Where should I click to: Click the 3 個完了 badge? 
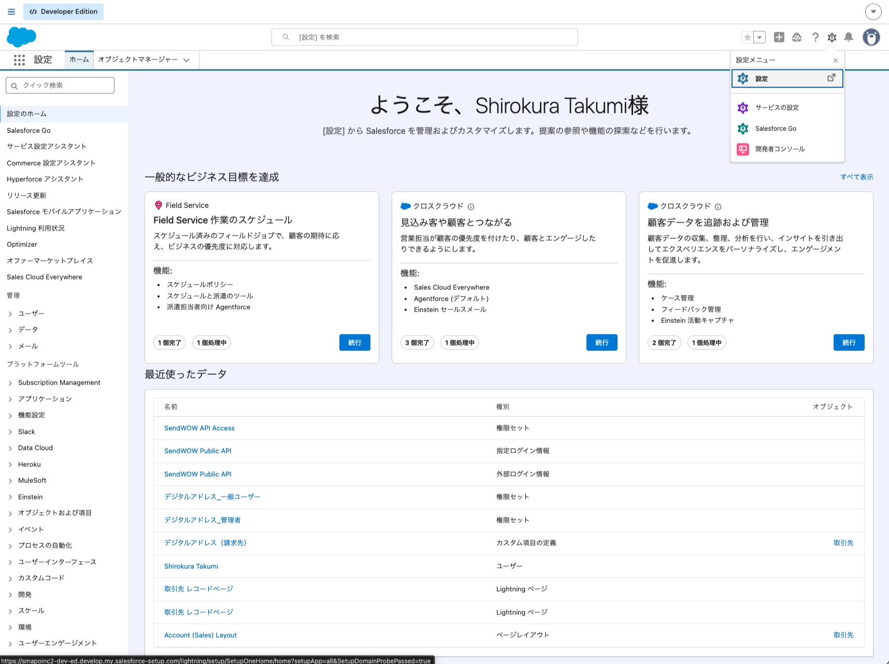pos(417,343)
